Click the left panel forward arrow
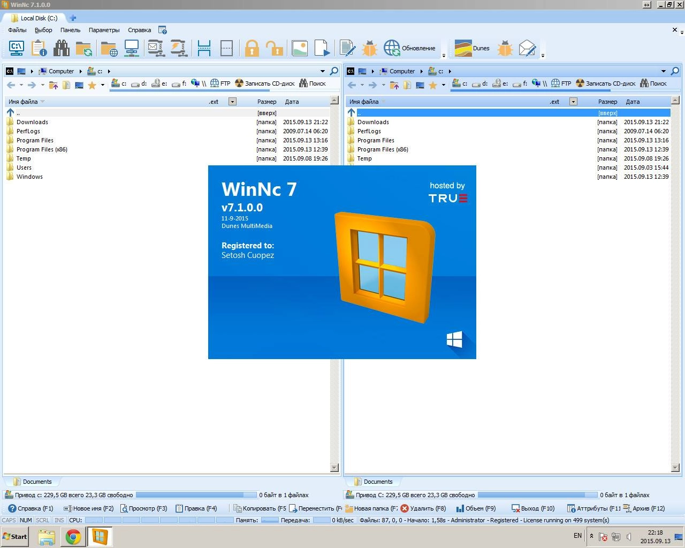The image size is (685, 548). (x=32, y=85)
